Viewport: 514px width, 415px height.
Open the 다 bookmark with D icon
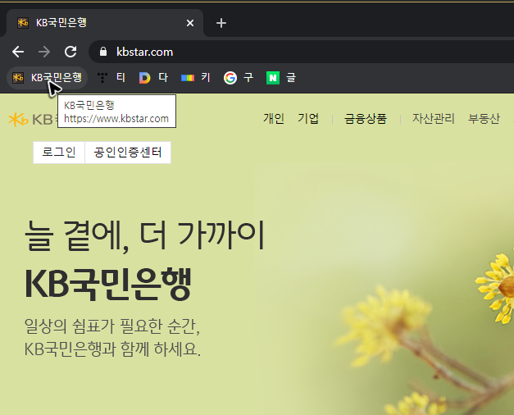[153, 78]
